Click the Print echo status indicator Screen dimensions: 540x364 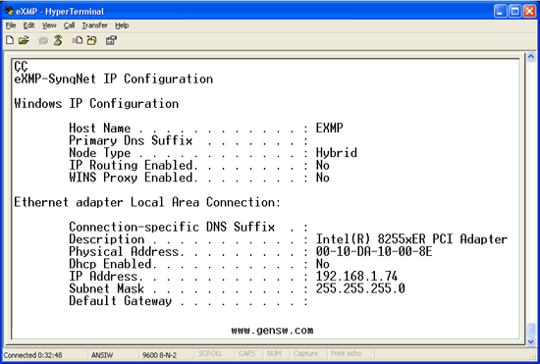[x=347, y=353]
